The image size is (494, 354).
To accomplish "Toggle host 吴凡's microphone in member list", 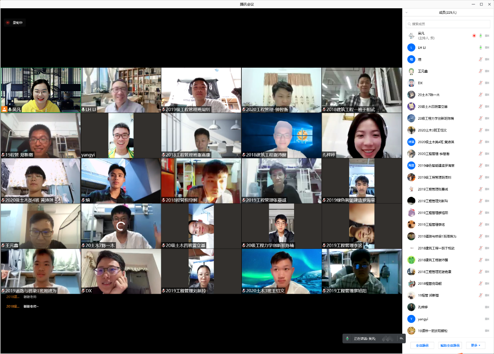I will pos(481,36).
